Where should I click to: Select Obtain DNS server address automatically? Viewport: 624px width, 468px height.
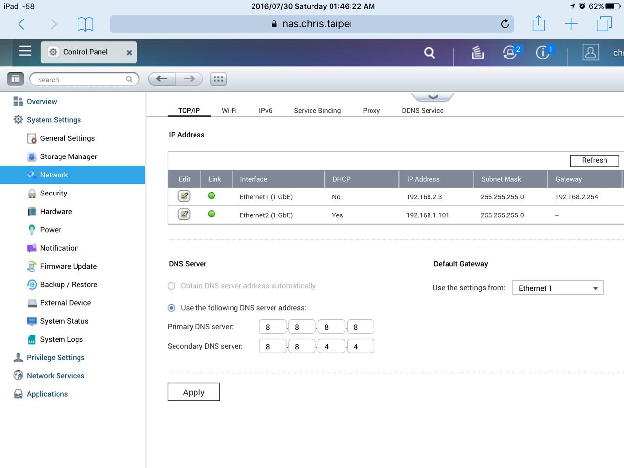click(x=172, y=286)
